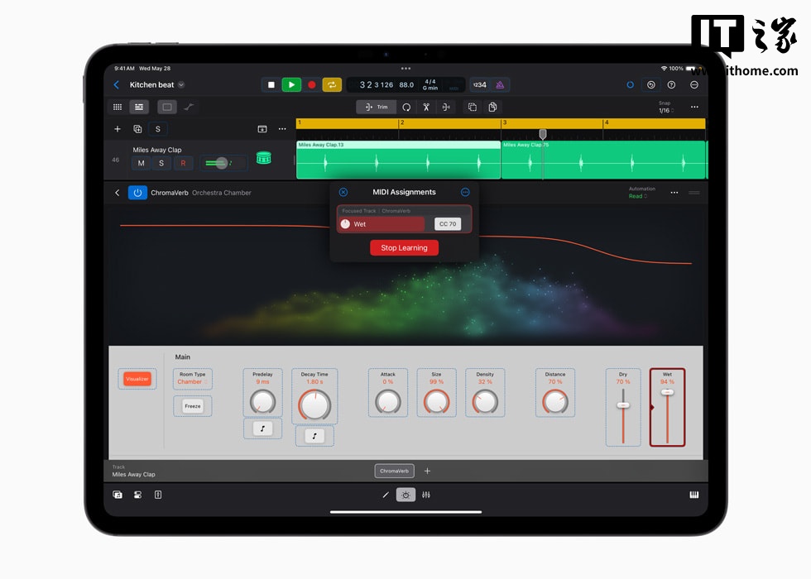The height and width of the screenshot is (579, 811).
Task: Toggle the purple metronome button
Action: click(x=500, y=84)
